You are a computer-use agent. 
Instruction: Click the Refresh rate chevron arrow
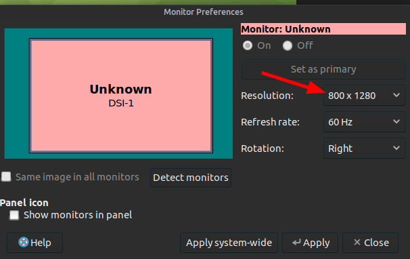(396, 121)
